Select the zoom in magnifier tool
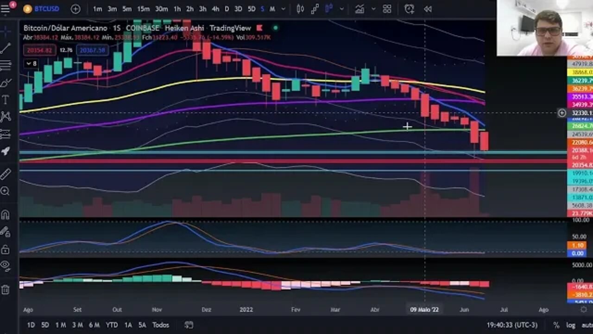The width and height of the screenshot is (593, 334). (6, 191)
